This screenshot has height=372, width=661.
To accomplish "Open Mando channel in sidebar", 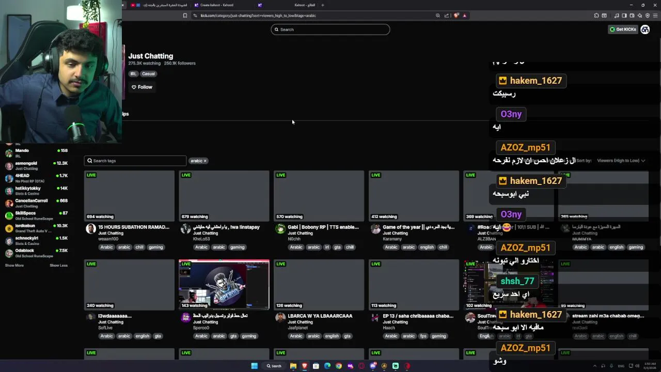I will (x=36, y=153).
